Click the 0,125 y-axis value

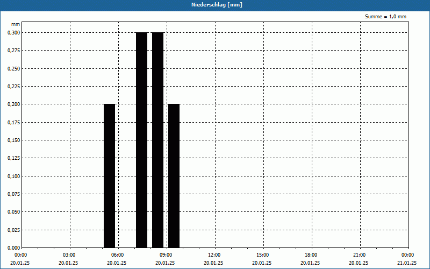14,158
